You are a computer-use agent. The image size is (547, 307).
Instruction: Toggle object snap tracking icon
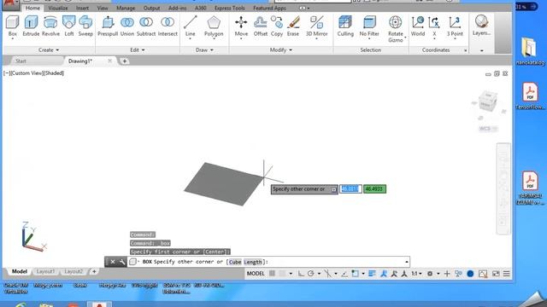click(x=344, y=274)
